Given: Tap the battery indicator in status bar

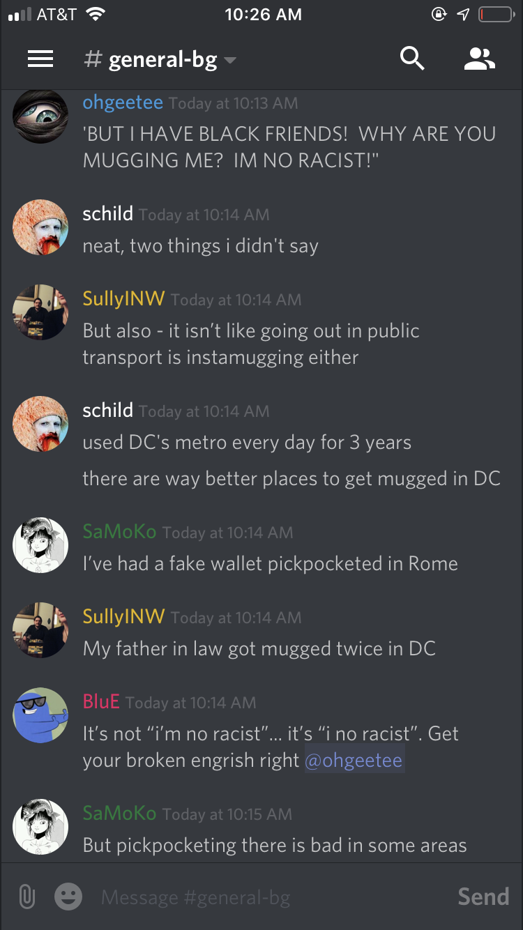Looking at the screenshot, I should 496,15.
